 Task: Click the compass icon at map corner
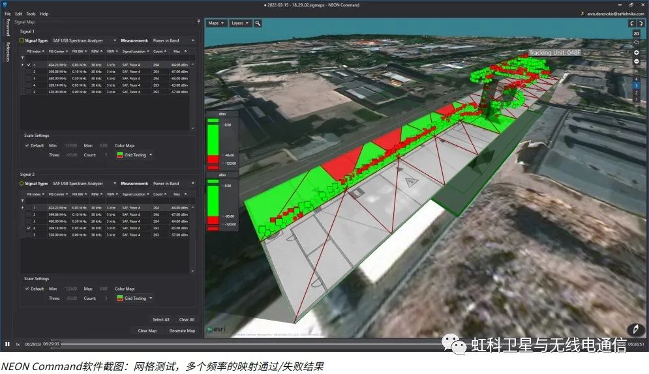633,330
